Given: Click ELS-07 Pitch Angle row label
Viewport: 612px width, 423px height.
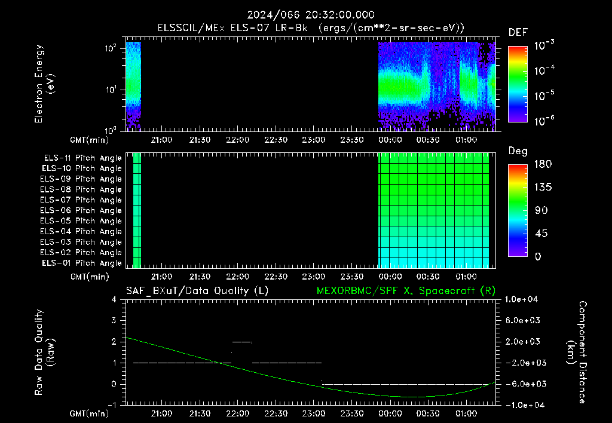Looking at the screenshot, I should pos(81,200).
